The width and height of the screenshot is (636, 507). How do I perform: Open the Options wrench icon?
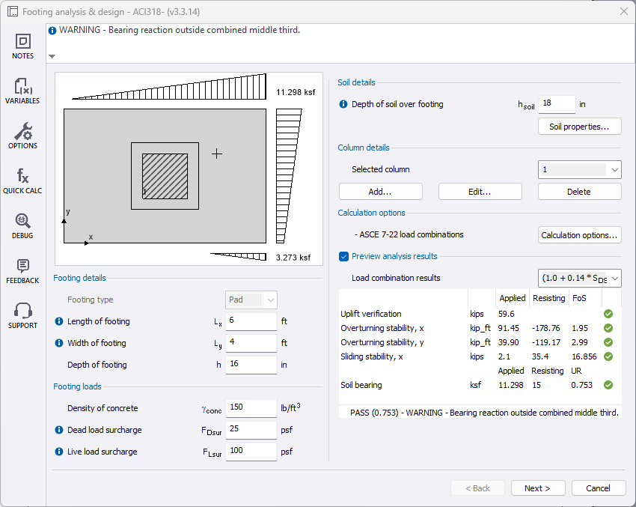pyautogui.click(x=22, y=136)
